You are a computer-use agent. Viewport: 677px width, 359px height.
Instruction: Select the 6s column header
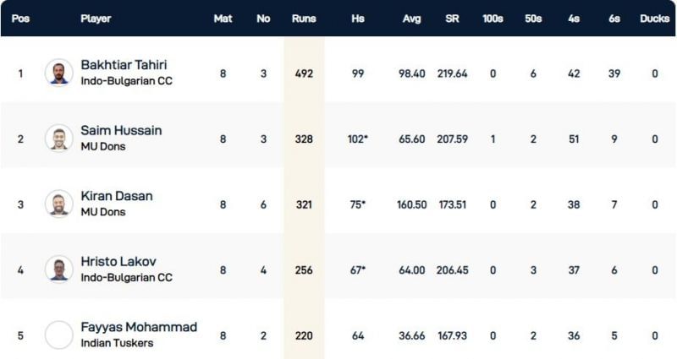[x=615, y=19]
